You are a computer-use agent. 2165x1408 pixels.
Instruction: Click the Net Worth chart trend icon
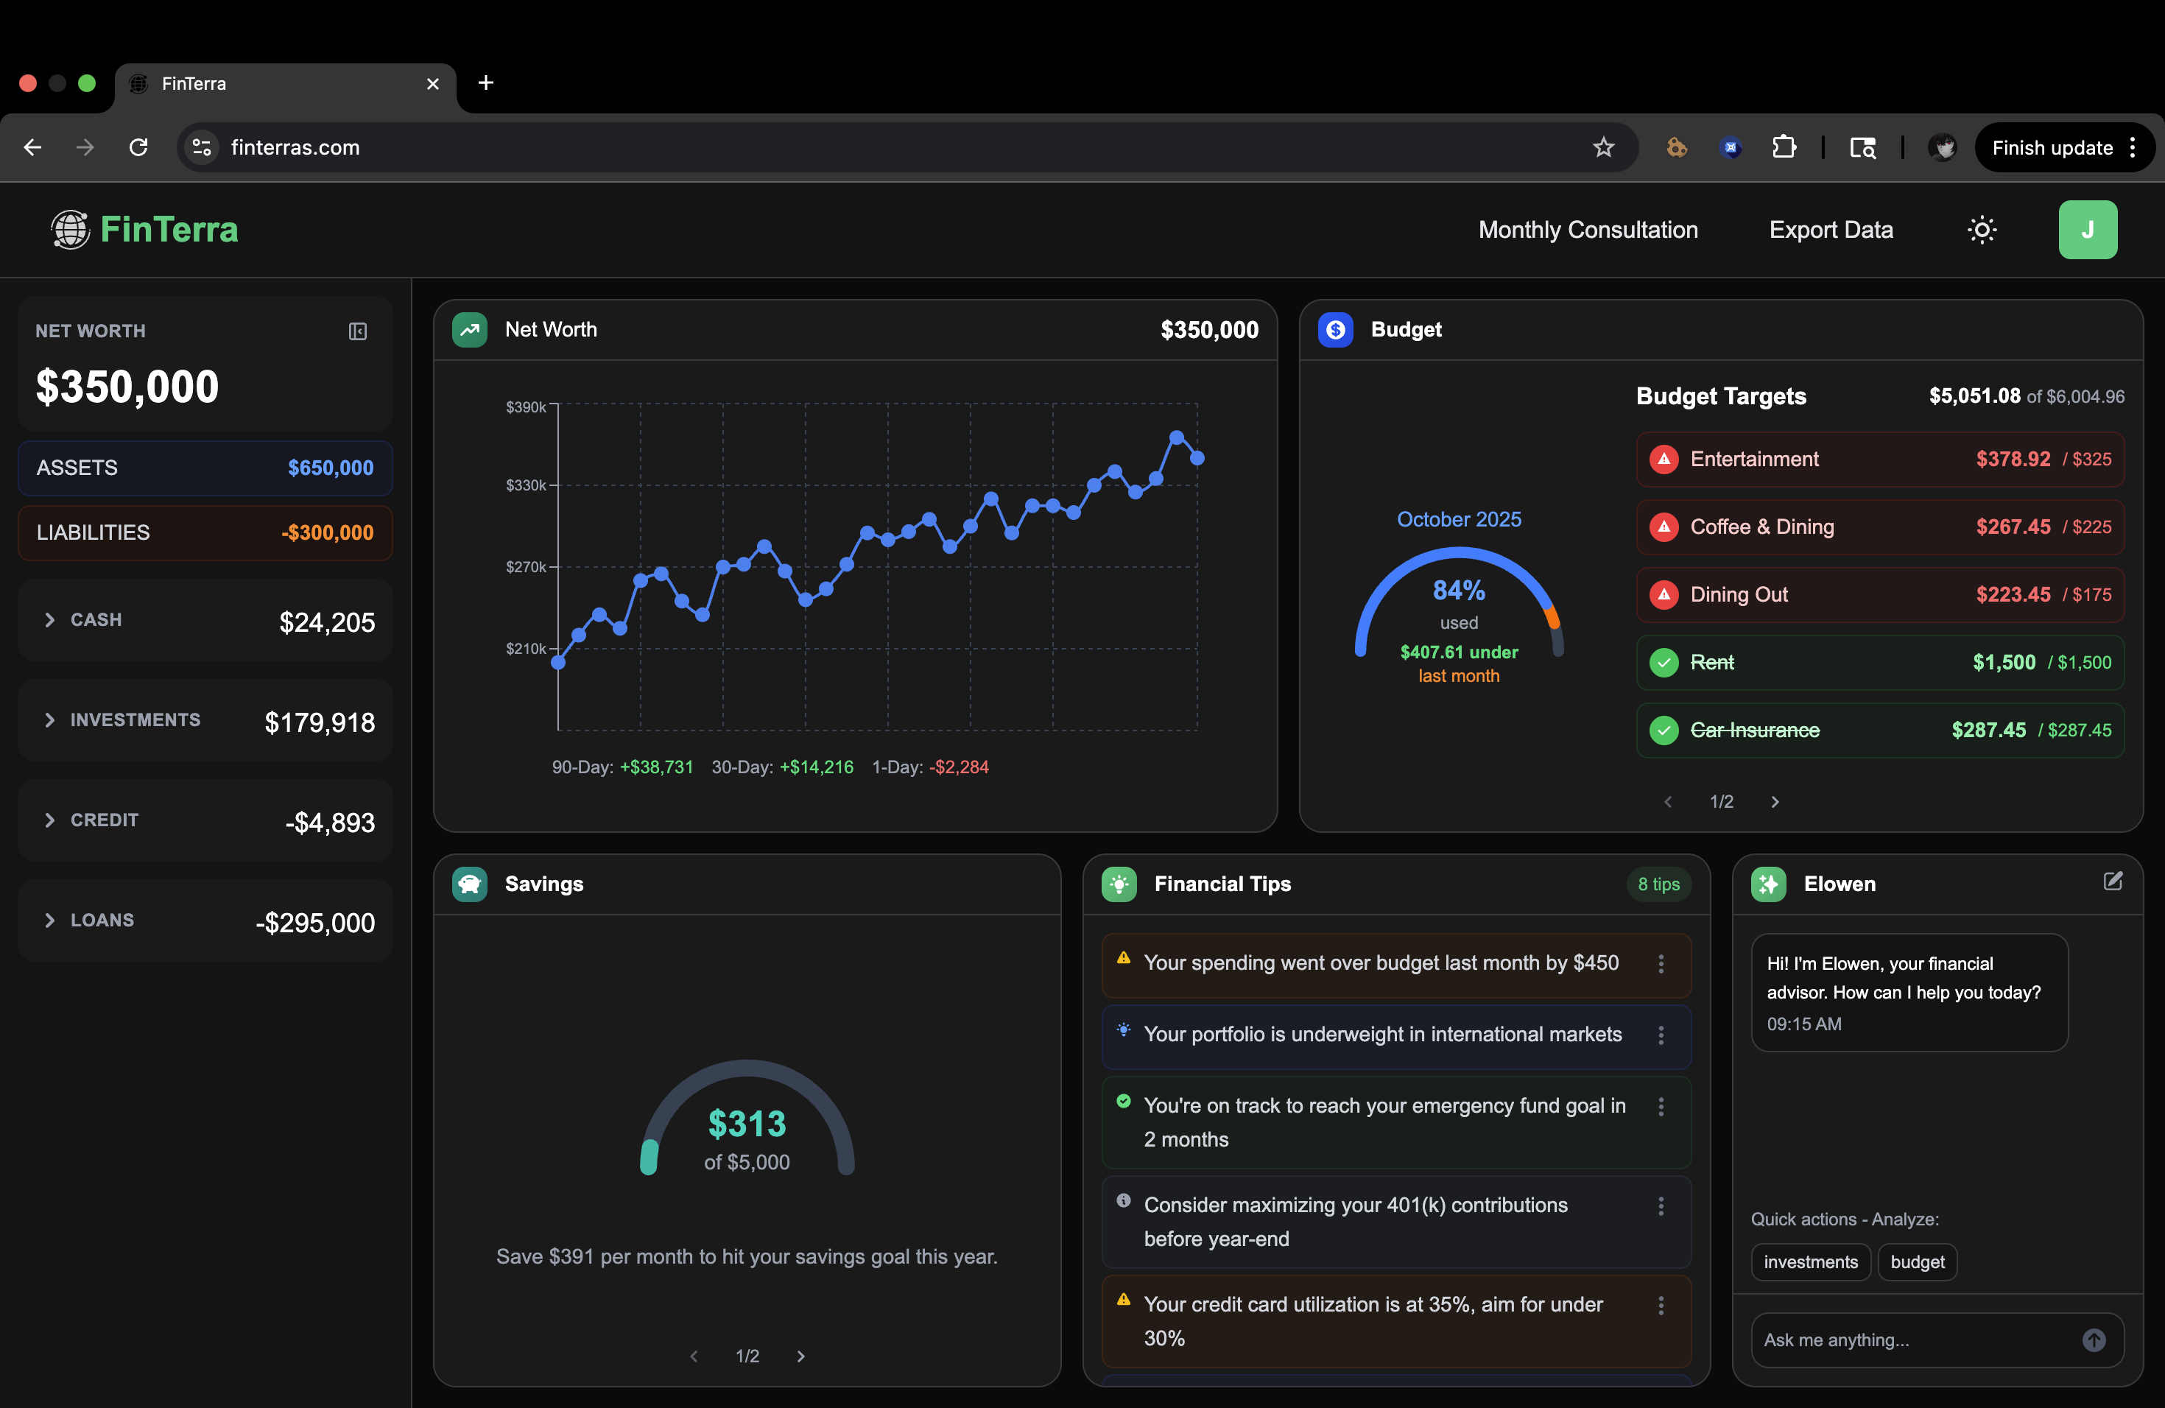(x=469, y=330)
